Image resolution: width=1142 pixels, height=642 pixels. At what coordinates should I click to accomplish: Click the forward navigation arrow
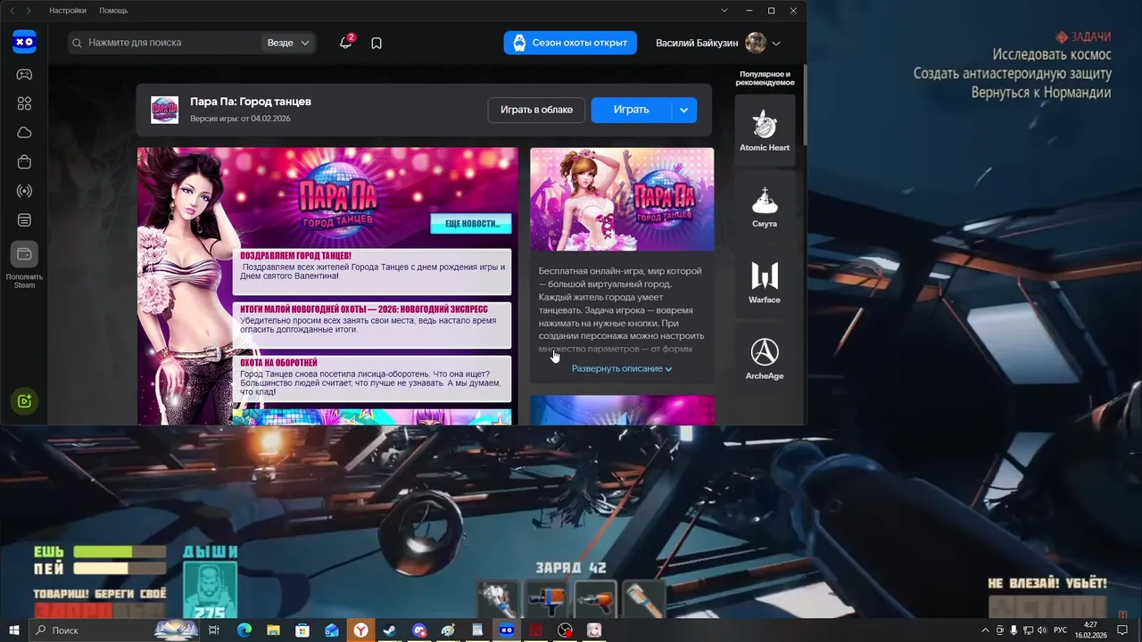(29, 11)
